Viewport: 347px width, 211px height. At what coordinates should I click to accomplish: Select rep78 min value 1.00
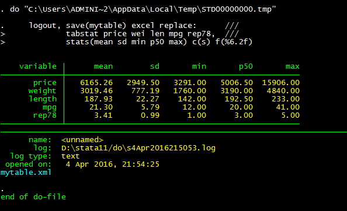point(197,115)
